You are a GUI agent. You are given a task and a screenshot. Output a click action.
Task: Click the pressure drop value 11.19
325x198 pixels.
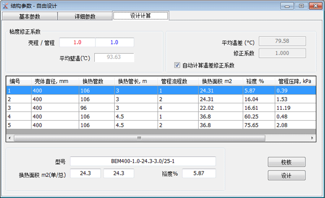(x=295, y=108)
